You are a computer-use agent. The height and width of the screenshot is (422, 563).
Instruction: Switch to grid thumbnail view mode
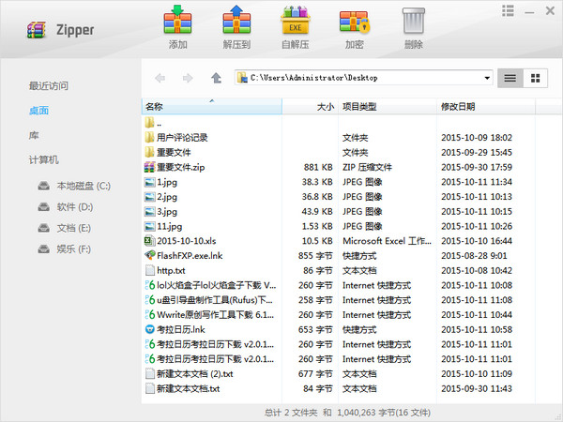tap(536, 78)
